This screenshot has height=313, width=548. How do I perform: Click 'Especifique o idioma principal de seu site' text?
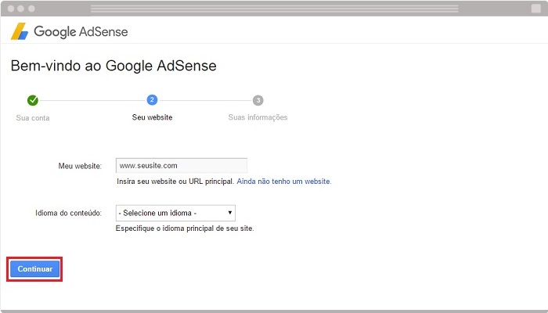tap(185, 228)
